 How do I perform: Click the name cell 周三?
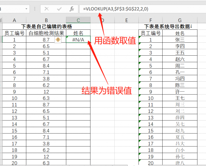[180, 105]
